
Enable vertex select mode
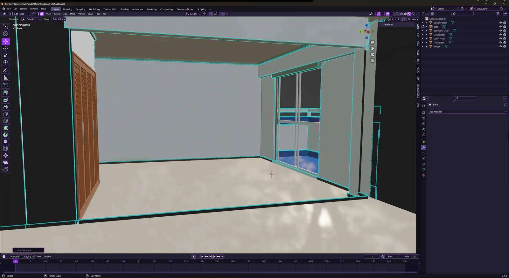pyautogui.click(x=34, y=14)
